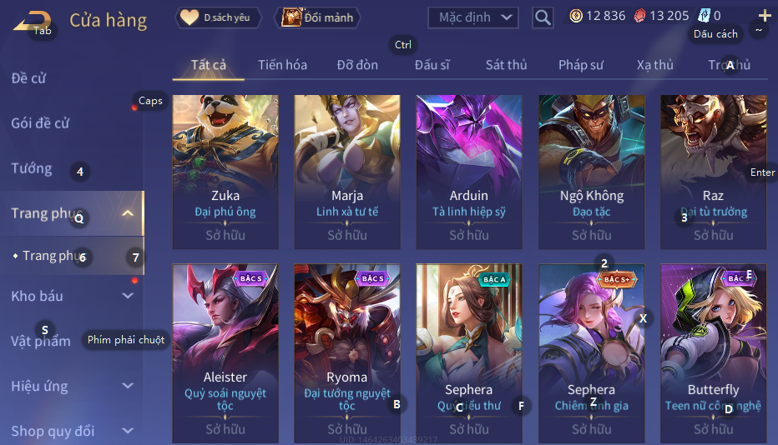778x445 pixels.
Task: Click the back arrow icon beside Cửa hàng
Action: pyautogui.click(x=31, y=21)
